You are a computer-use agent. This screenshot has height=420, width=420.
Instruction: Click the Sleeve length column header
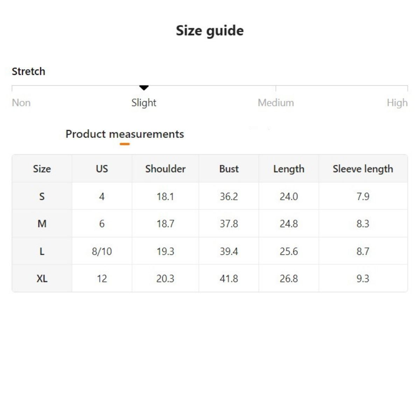point(363,169)
